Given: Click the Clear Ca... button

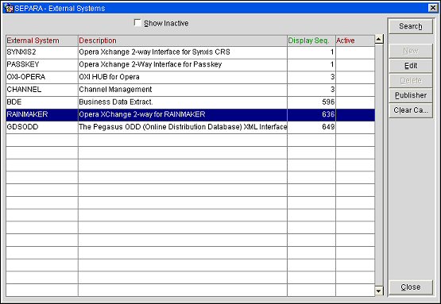Looking at the screenshot, I should point(410,110).
